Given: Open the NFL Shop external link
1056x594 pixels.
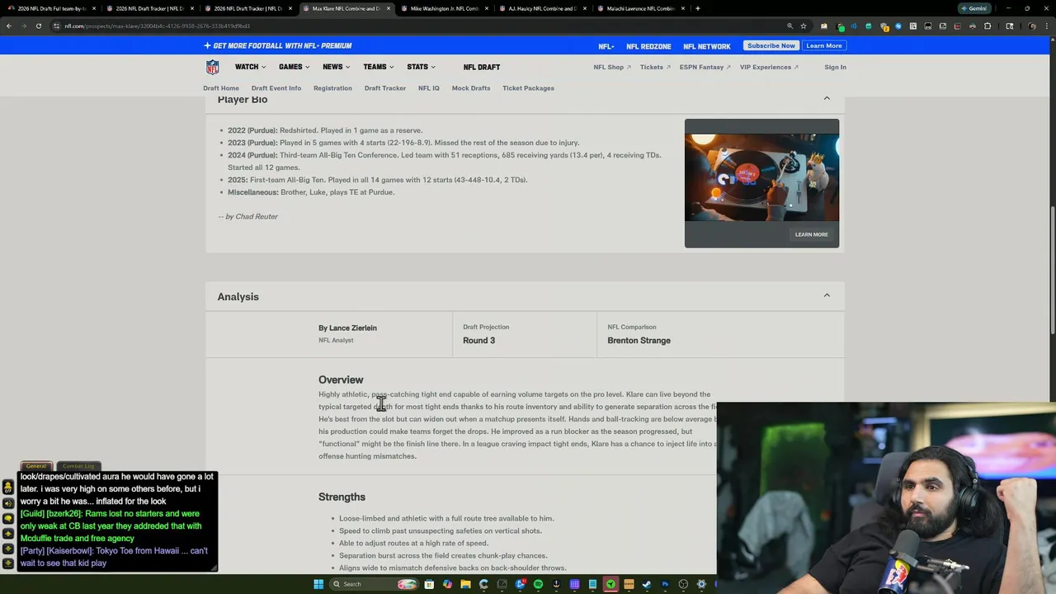Looking at the screenshot, I should 612,67.
